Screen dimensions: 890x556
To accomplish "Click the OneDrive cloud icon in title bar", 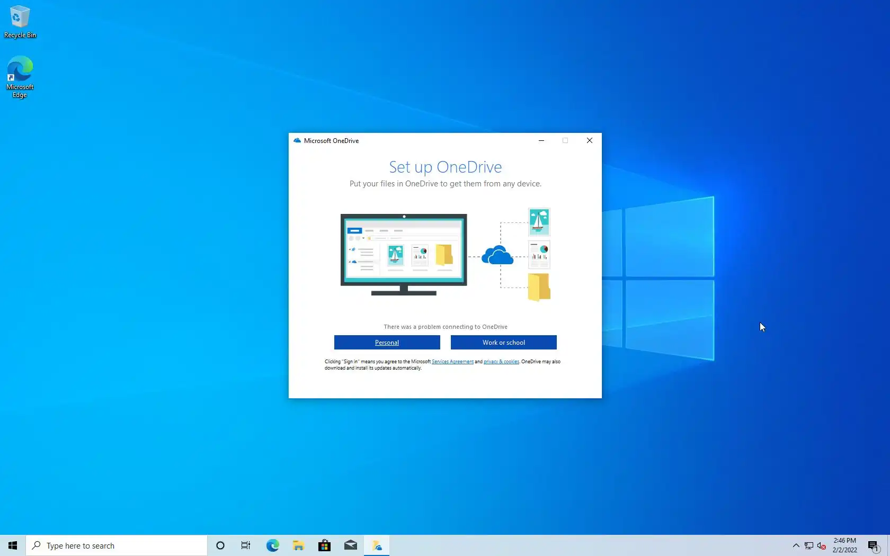I will click(x=297, y=140).
